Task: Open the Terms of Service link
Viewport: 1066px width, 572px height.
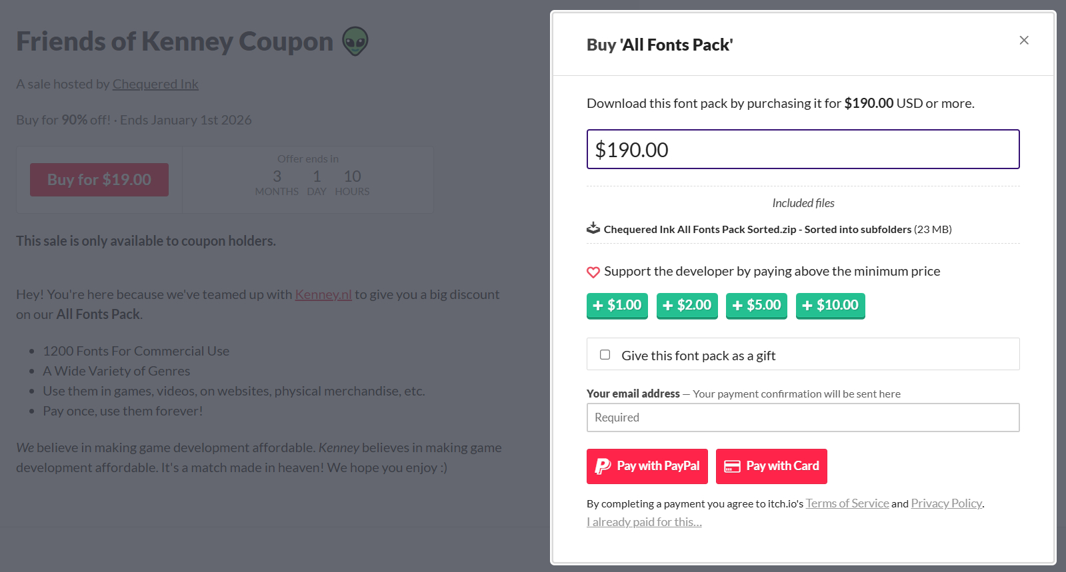Action: (847, 503)
